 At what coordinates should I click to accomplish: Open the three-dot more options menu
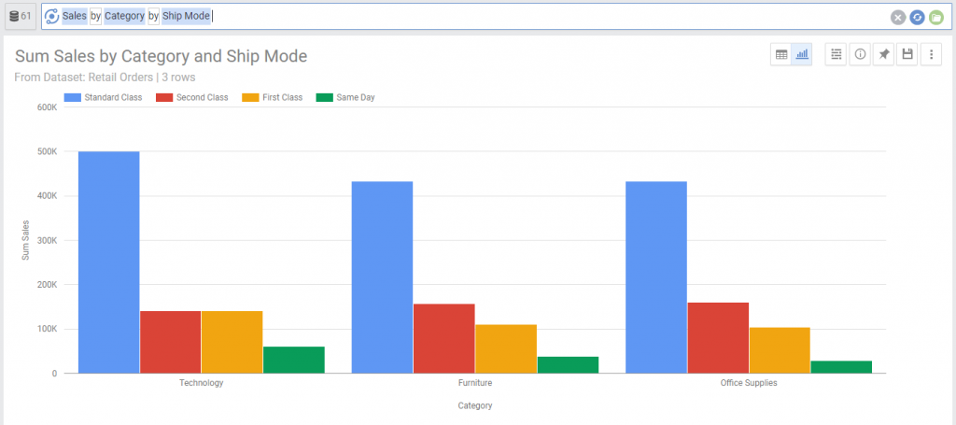[x=931, y=54]
